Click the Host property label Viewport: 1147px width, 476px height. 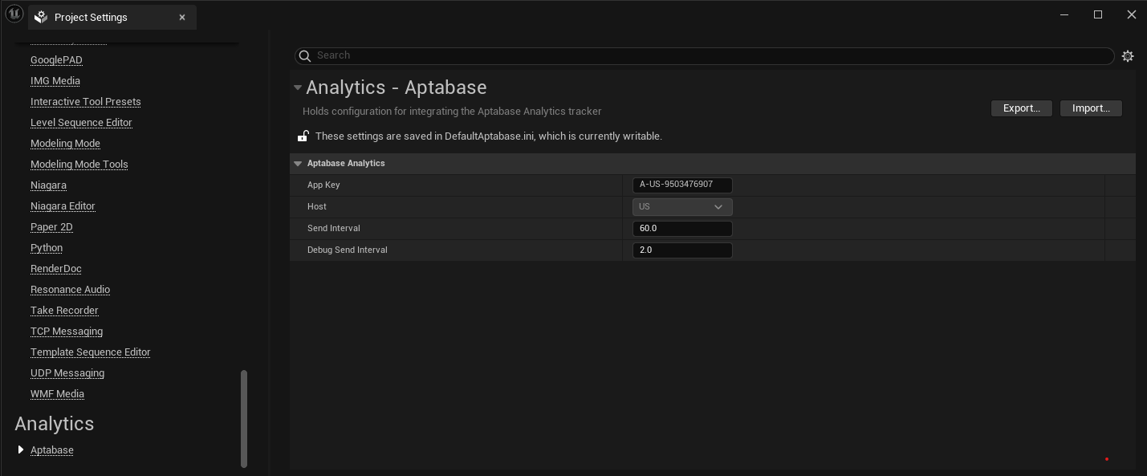pos(316,206)
